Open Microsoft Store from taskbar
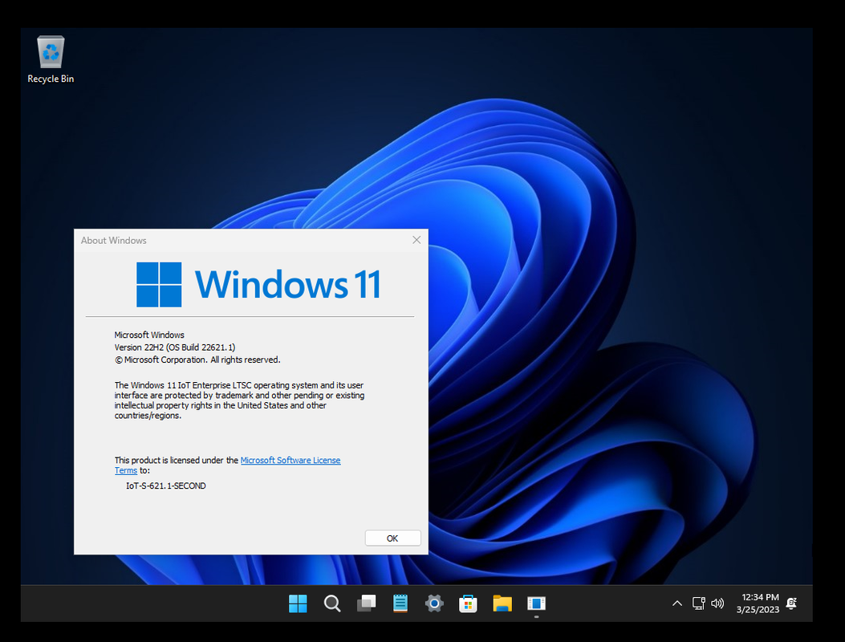845x642 pixels. 468,603
